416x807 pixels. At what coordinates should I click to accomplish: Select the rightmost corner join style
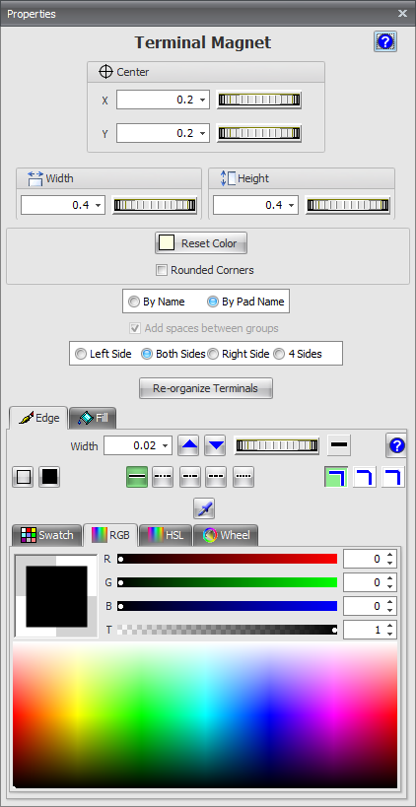pyautogui.click(x=392, y=477)
